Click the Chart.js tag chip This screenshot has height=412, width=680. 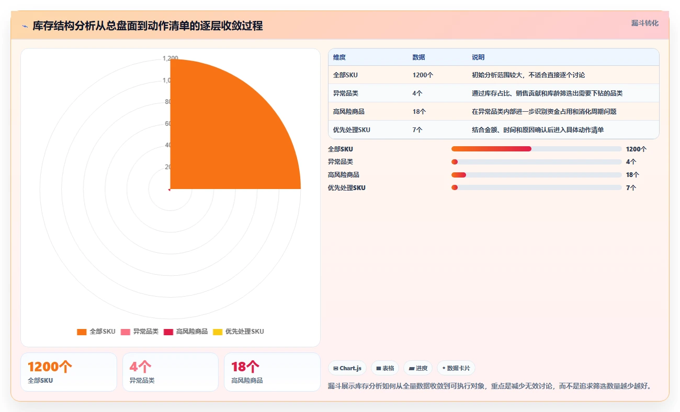coord(347,368)
